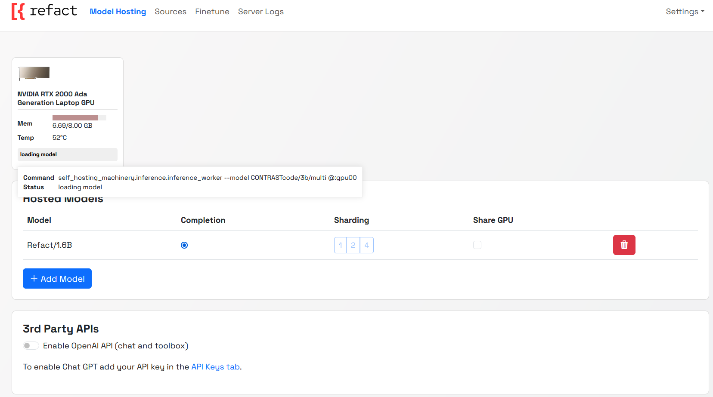
Task: Switch to the Sources tab
Action: click(170, 12)
